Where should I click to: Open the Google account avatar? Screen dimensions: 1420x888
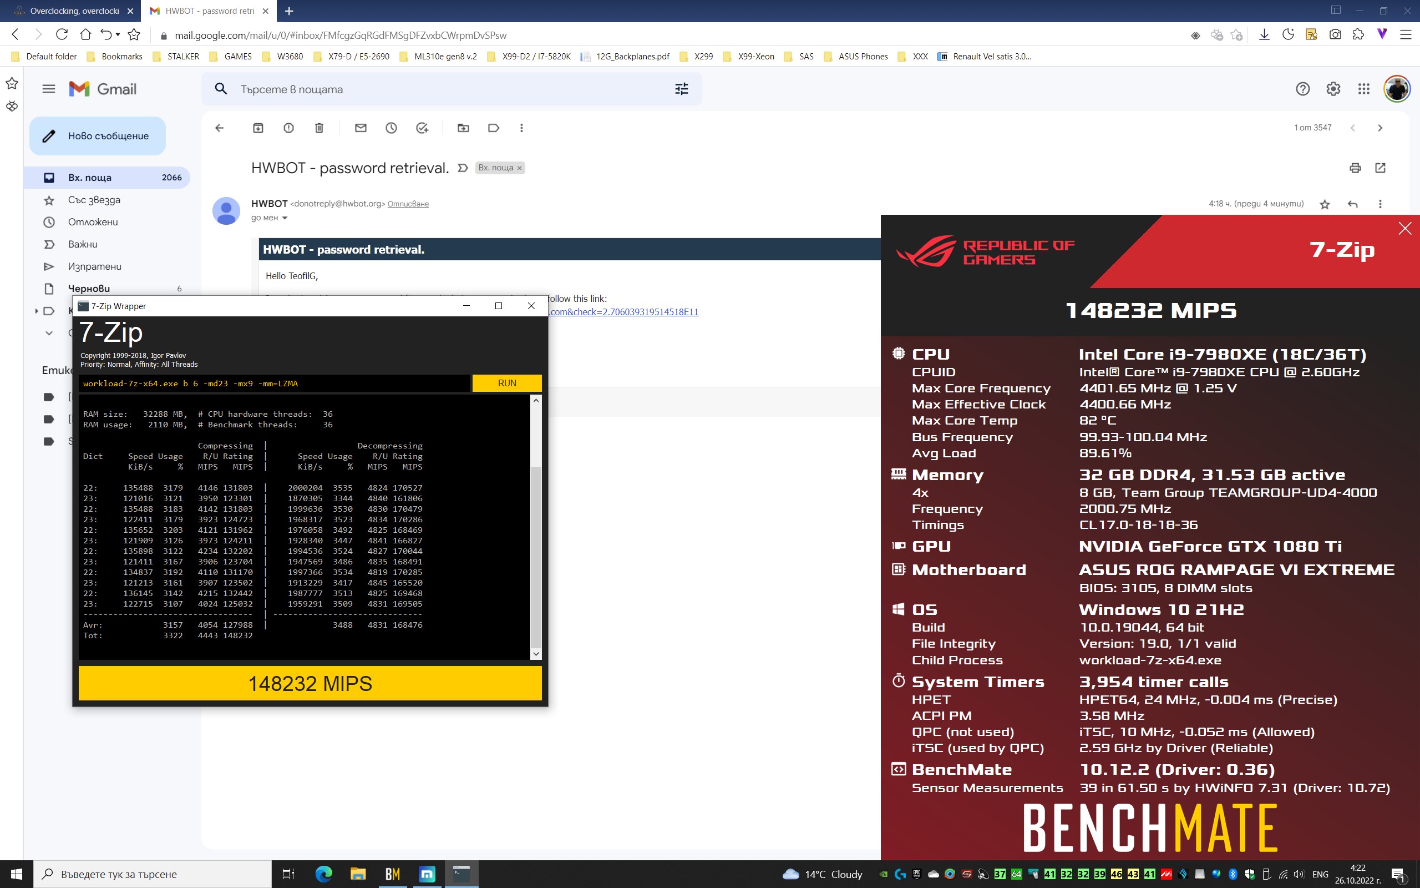point(1397,89)
